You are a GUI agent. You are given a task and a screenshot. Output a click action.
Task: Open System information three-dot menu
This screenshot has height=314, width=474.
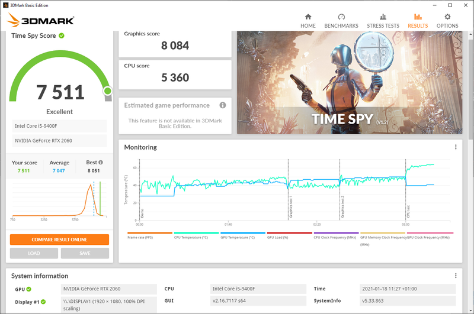click(x=456, y=276)
